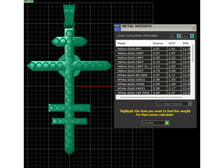Select the Yellow Gold:14KY row
This screenshot has width=224, height=168.
pos(153,57)
